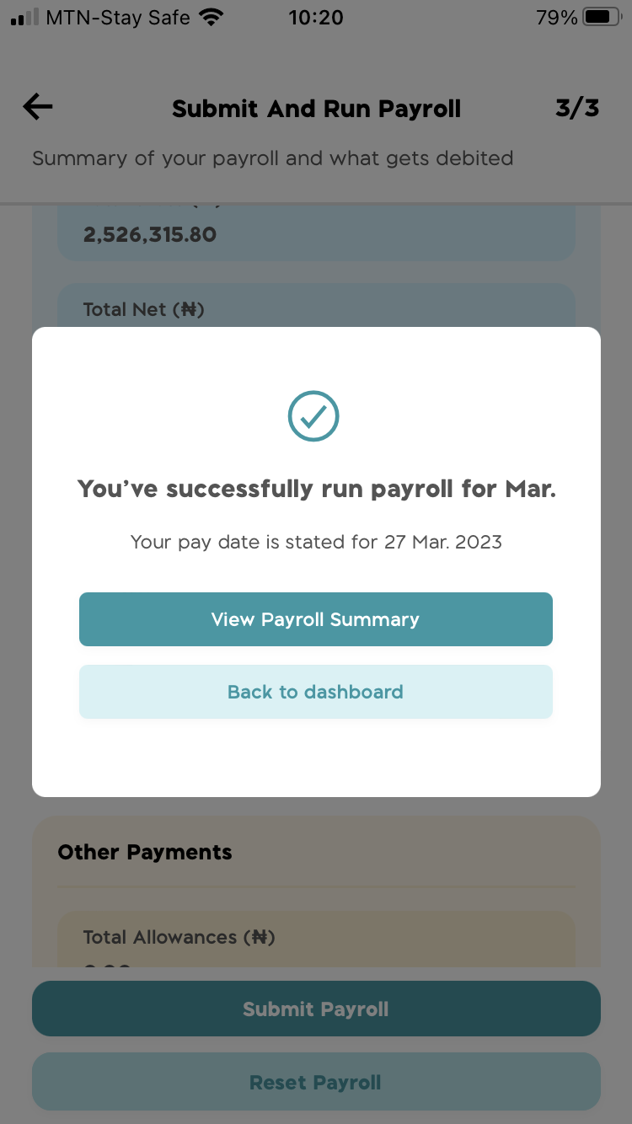This screenshot has width=632, height=1124.
Task: Select the Total Allowances field
Action: coord(178,937)
